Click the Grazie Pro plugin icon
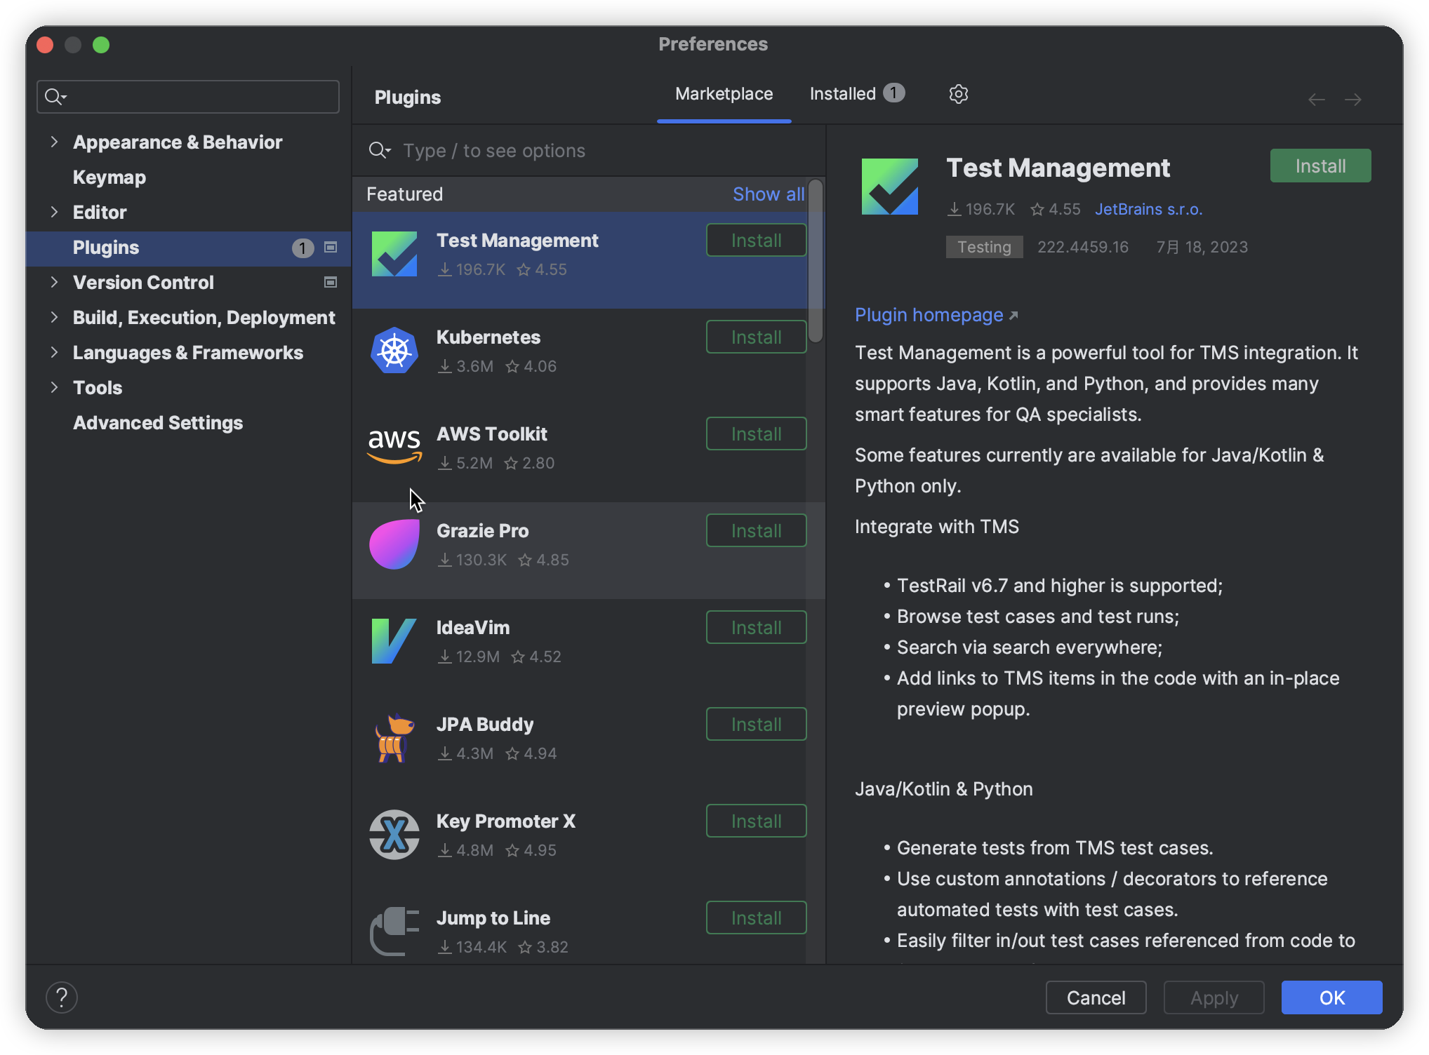The height and width of the screenshot is (1055, 1429). tap(394, 544)
